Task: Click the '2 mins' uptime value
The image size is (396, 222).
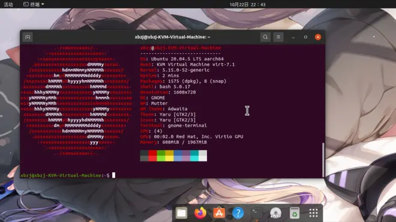Action: click(170, 75)
